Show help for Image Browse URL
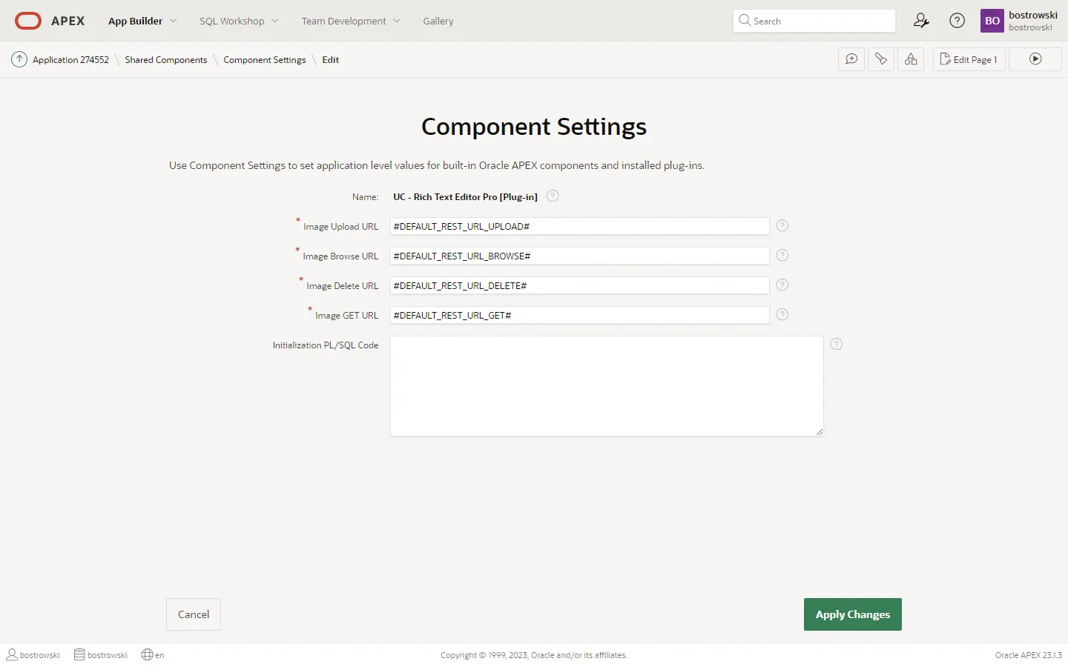 coord(782,255)
